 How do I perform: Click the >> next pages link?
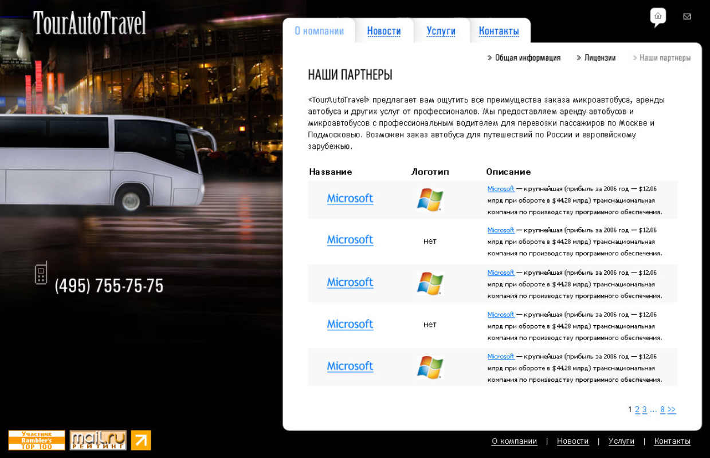pyautogui.click(x=672, y=410)
